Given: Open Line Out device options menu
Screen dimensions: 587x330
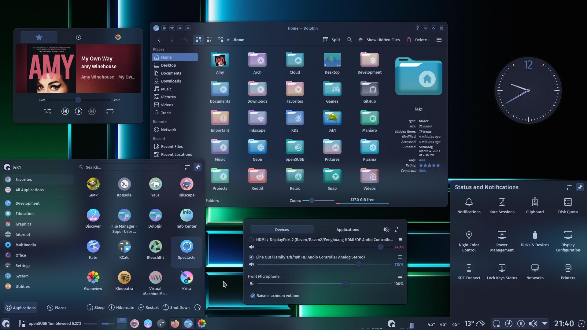Looking at the screenshot, I should (x=400, y=257).
